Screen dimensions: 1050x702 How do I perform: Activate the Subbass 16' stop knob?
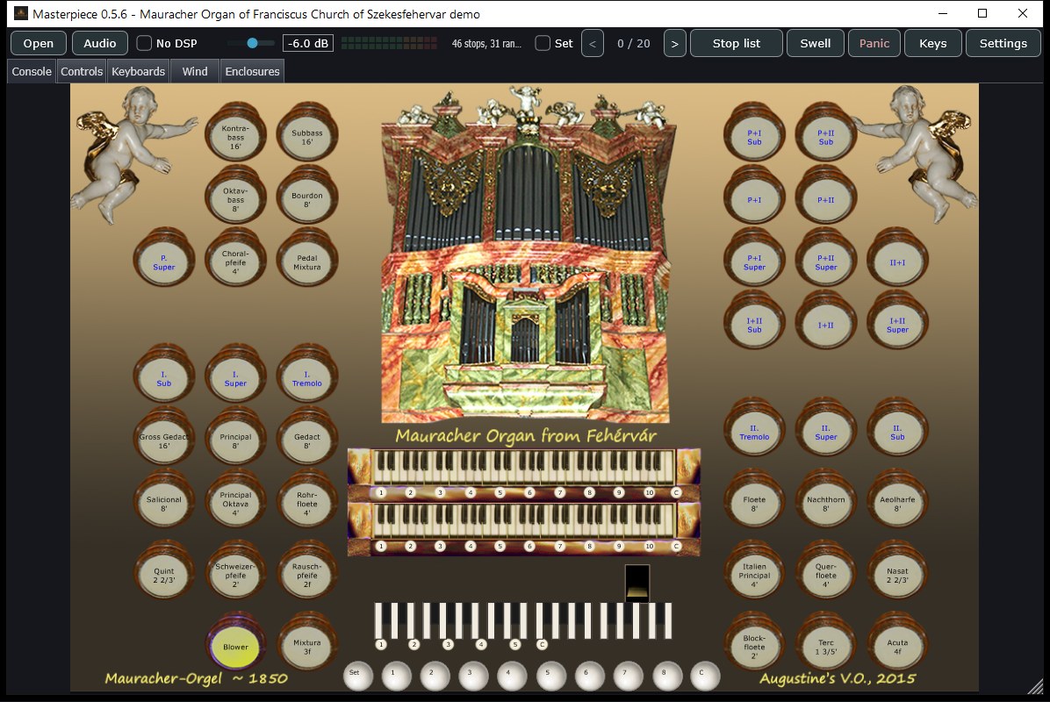point(306,137)
